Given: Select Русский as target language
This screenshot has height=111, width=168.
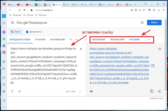Looking at the screenshot, I should [x=134, y=40].
